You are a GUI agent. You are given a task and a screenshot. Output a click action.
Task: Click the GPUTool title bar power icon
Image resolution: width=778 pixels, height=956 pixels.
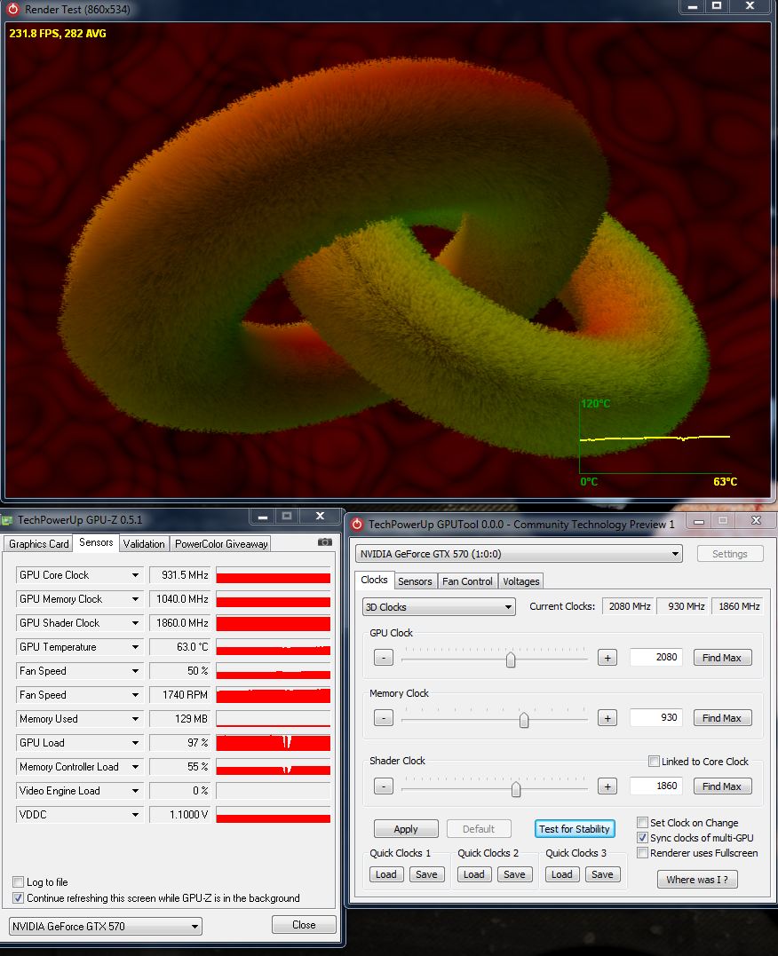coord(357,525)
